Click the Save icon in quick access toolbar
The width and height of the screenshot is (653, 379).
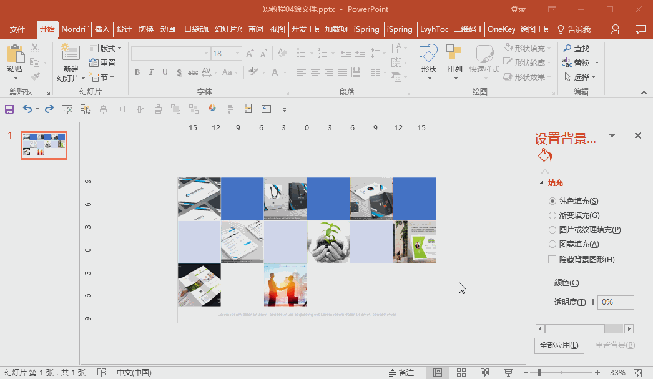9,109
